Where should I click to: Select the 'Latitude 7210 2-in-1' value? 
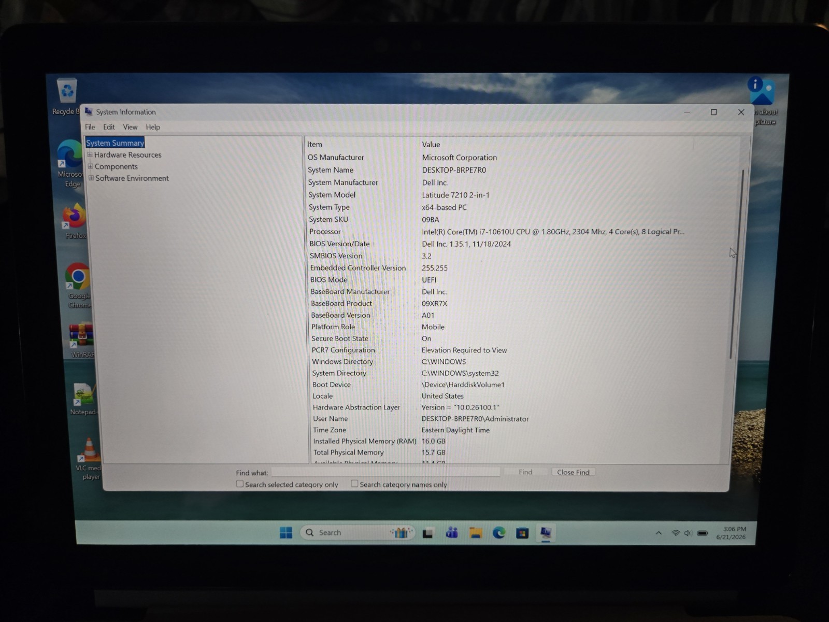coord(455,195)
